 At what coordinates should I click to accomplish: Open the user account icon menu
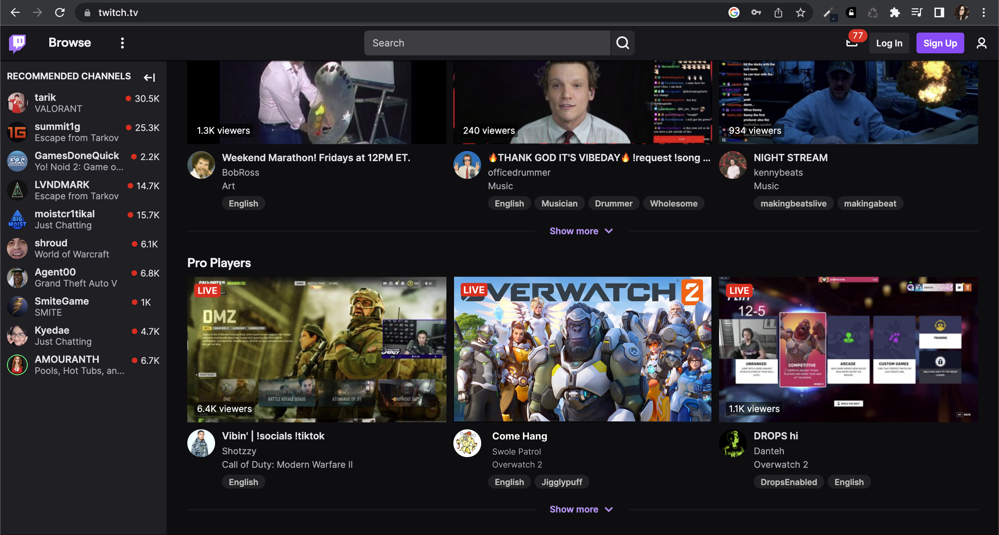pyautogui.click(x=981, y=43)
